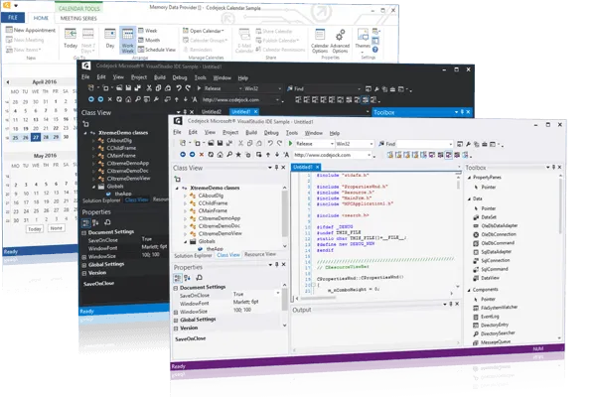Click blue Back arrow in light IDE toolbar

tap(183, 155)
